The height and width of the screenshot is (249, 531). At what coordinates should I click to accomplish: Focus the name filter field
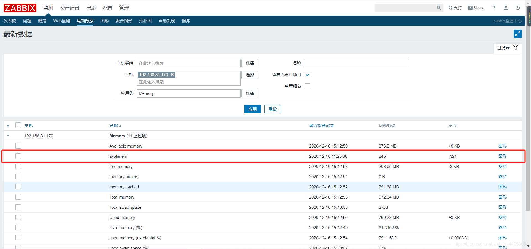(x=356, y=63)
